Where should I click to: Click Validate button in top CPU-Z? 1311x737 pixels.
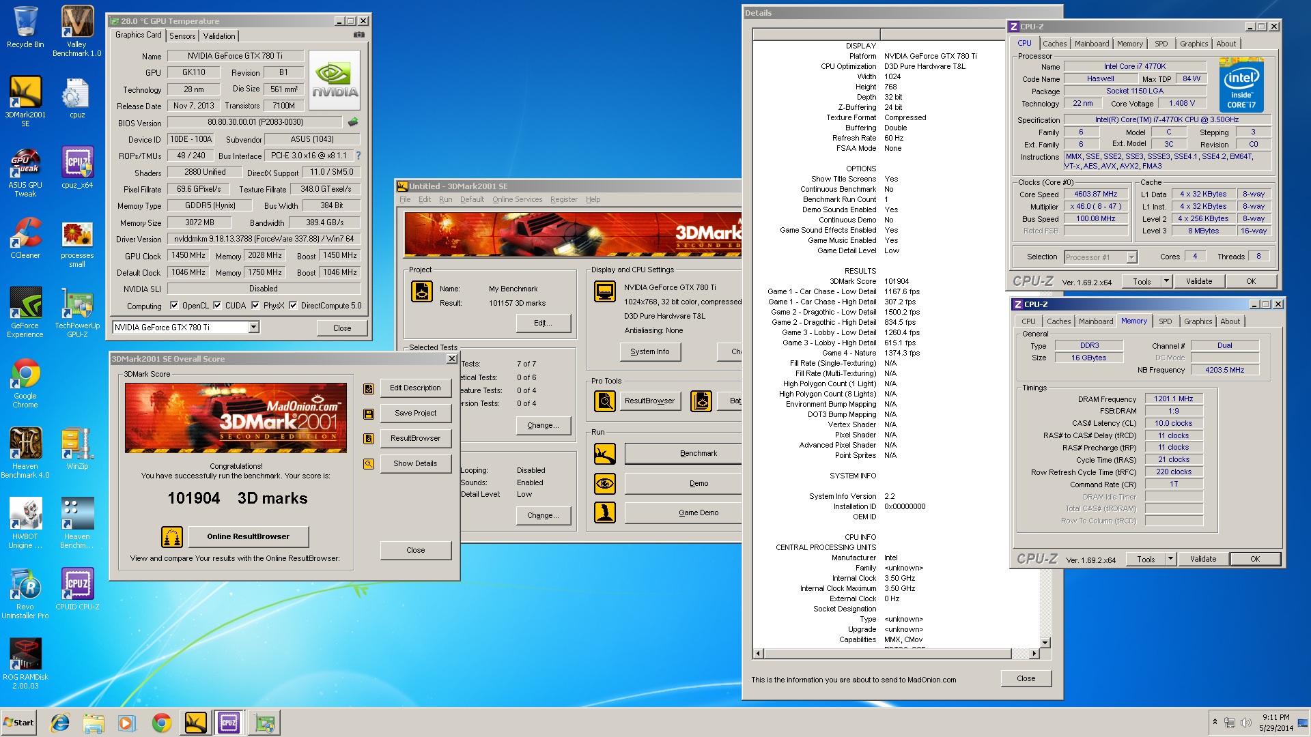[x=1199, y=281]
